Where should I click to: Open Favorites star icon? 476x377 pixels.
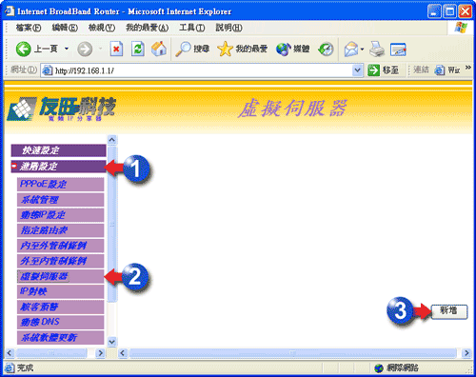[x=225, y=50]
